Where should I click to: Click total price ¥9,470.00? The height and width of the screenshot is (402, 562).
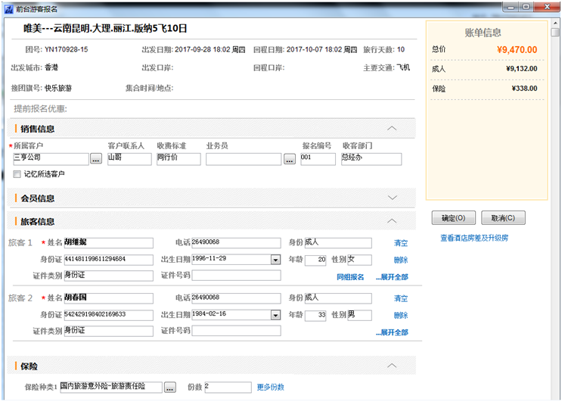click(517, 50)
